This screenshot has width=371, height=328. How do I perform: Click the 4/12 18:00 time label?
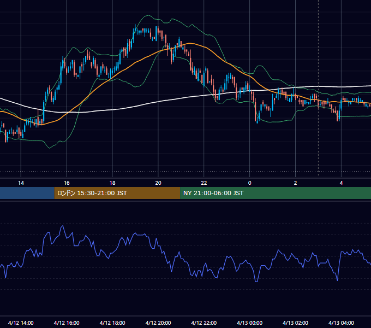coord(112,323)
